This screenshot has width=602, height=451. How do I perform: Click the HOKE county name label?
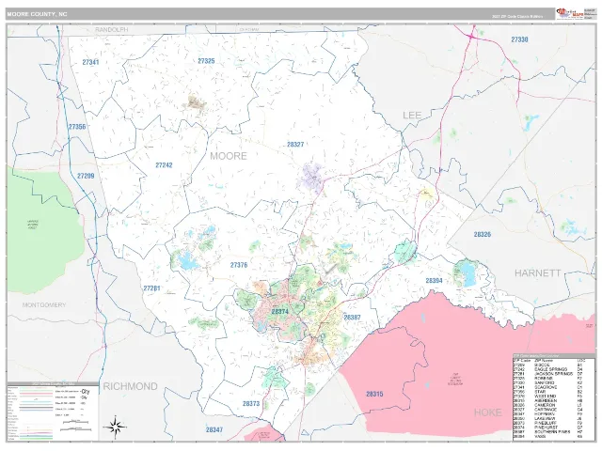tap(487, 412)
